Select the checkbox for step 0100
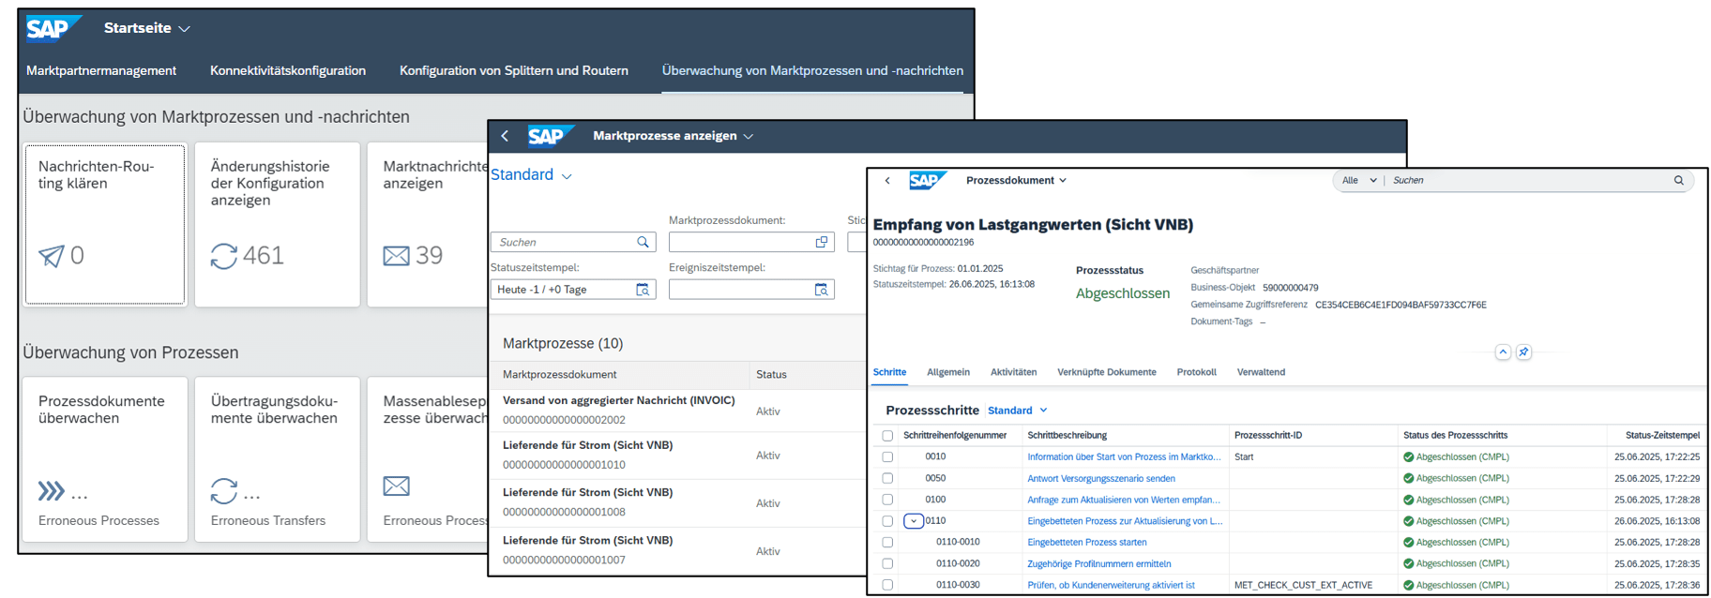Image resolution: width=1711 pixels, height=598 pixels. click(x=887, y=501)
